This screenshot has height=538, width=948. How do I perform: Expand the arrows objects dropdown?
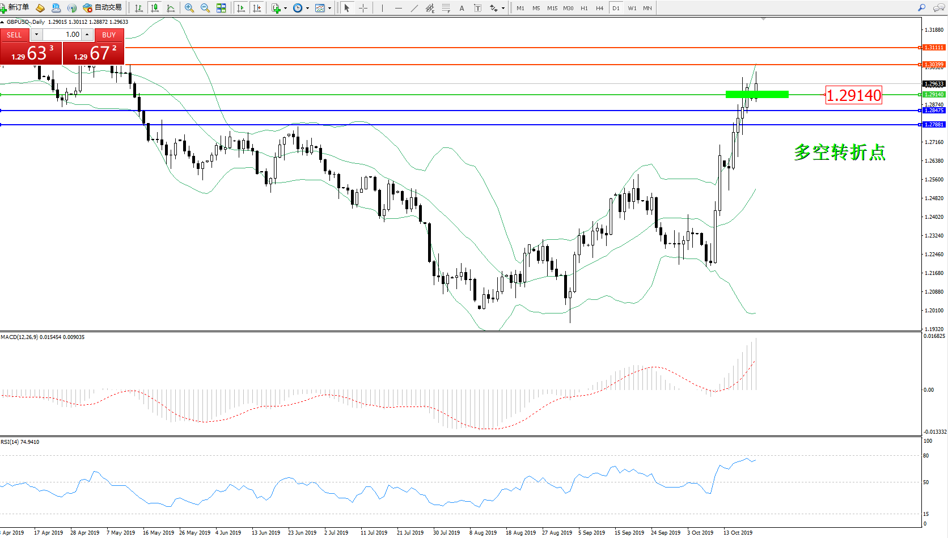coord(503,8)
